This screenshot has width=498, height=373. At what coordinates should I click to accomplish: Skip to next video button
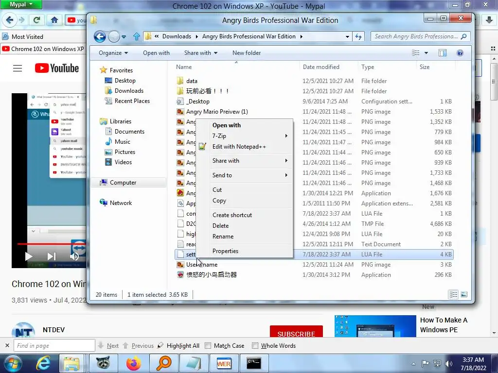click(52, 256)
